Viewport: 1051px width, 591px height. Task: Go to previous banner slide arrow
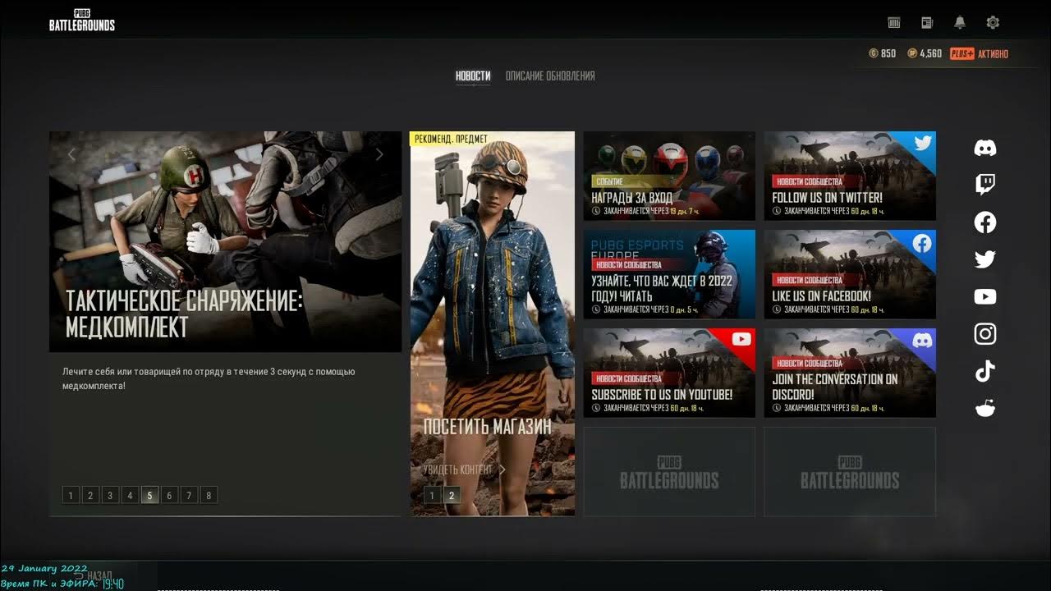(x=71, y=154)
